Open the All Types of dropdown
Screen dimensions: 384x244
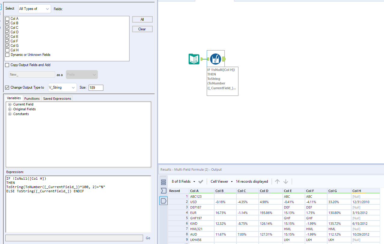(x=34, y=9)
